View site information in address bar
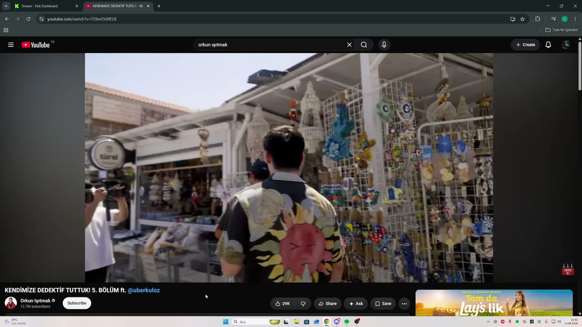 click(41, 19)
